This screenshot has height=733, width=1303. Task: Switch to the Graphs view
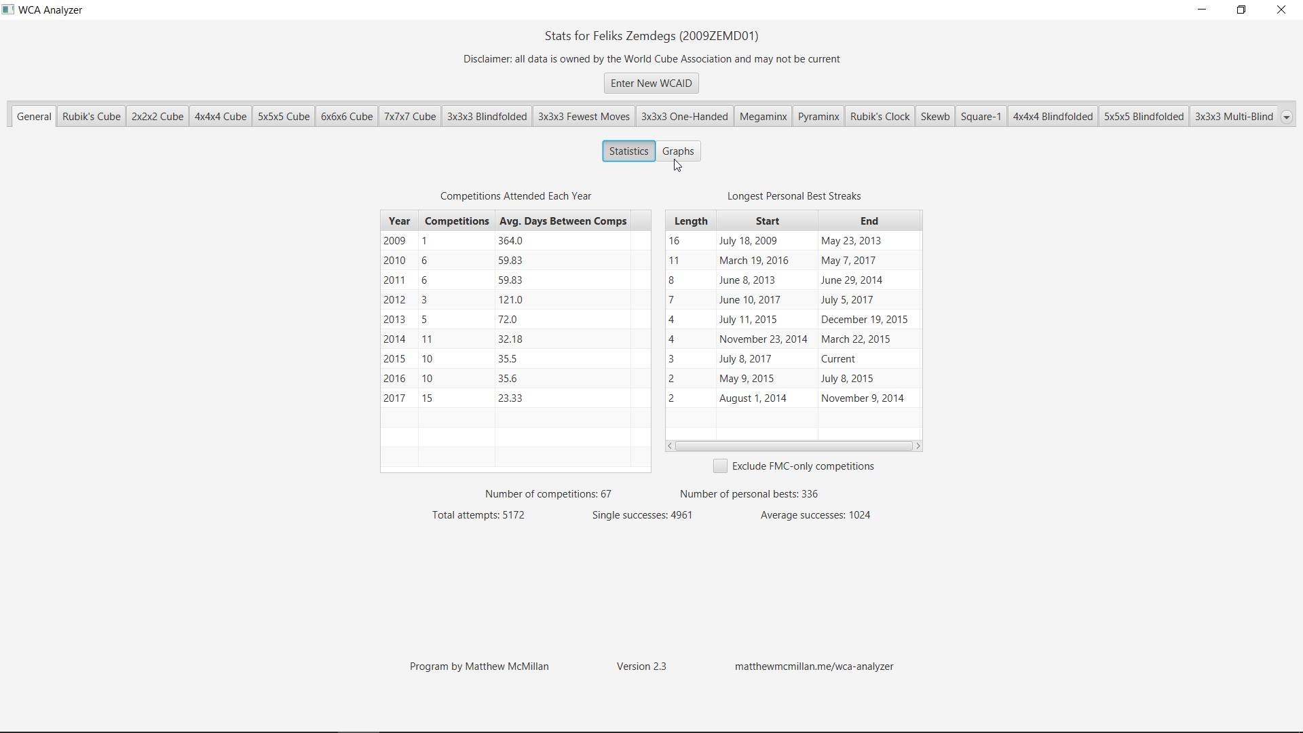[678, 151]
